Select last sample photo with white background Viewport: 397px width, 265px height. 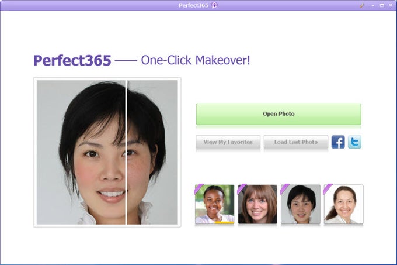click(x=343, y=204)
